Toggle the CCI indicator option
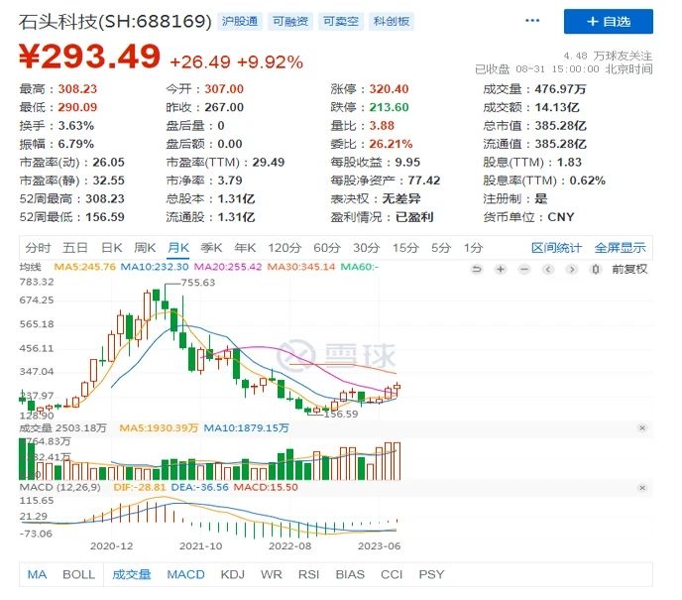This screenshot has width=682, height=600. [392, 575]
